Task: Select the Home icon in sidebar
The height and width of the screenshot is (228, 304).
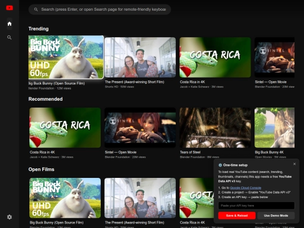Action: tap(10, 24)
